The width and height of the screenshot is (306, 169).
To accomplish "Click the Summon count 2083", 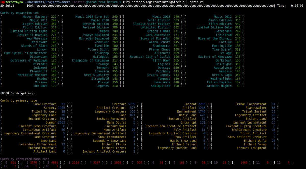I will [x=62, y=122].
